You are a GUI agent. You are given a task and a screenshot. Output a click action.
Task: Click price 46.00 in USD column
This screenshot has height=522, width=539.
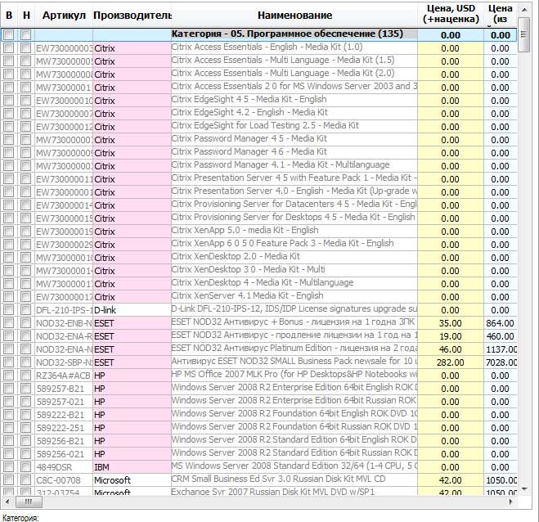(451, 349)
